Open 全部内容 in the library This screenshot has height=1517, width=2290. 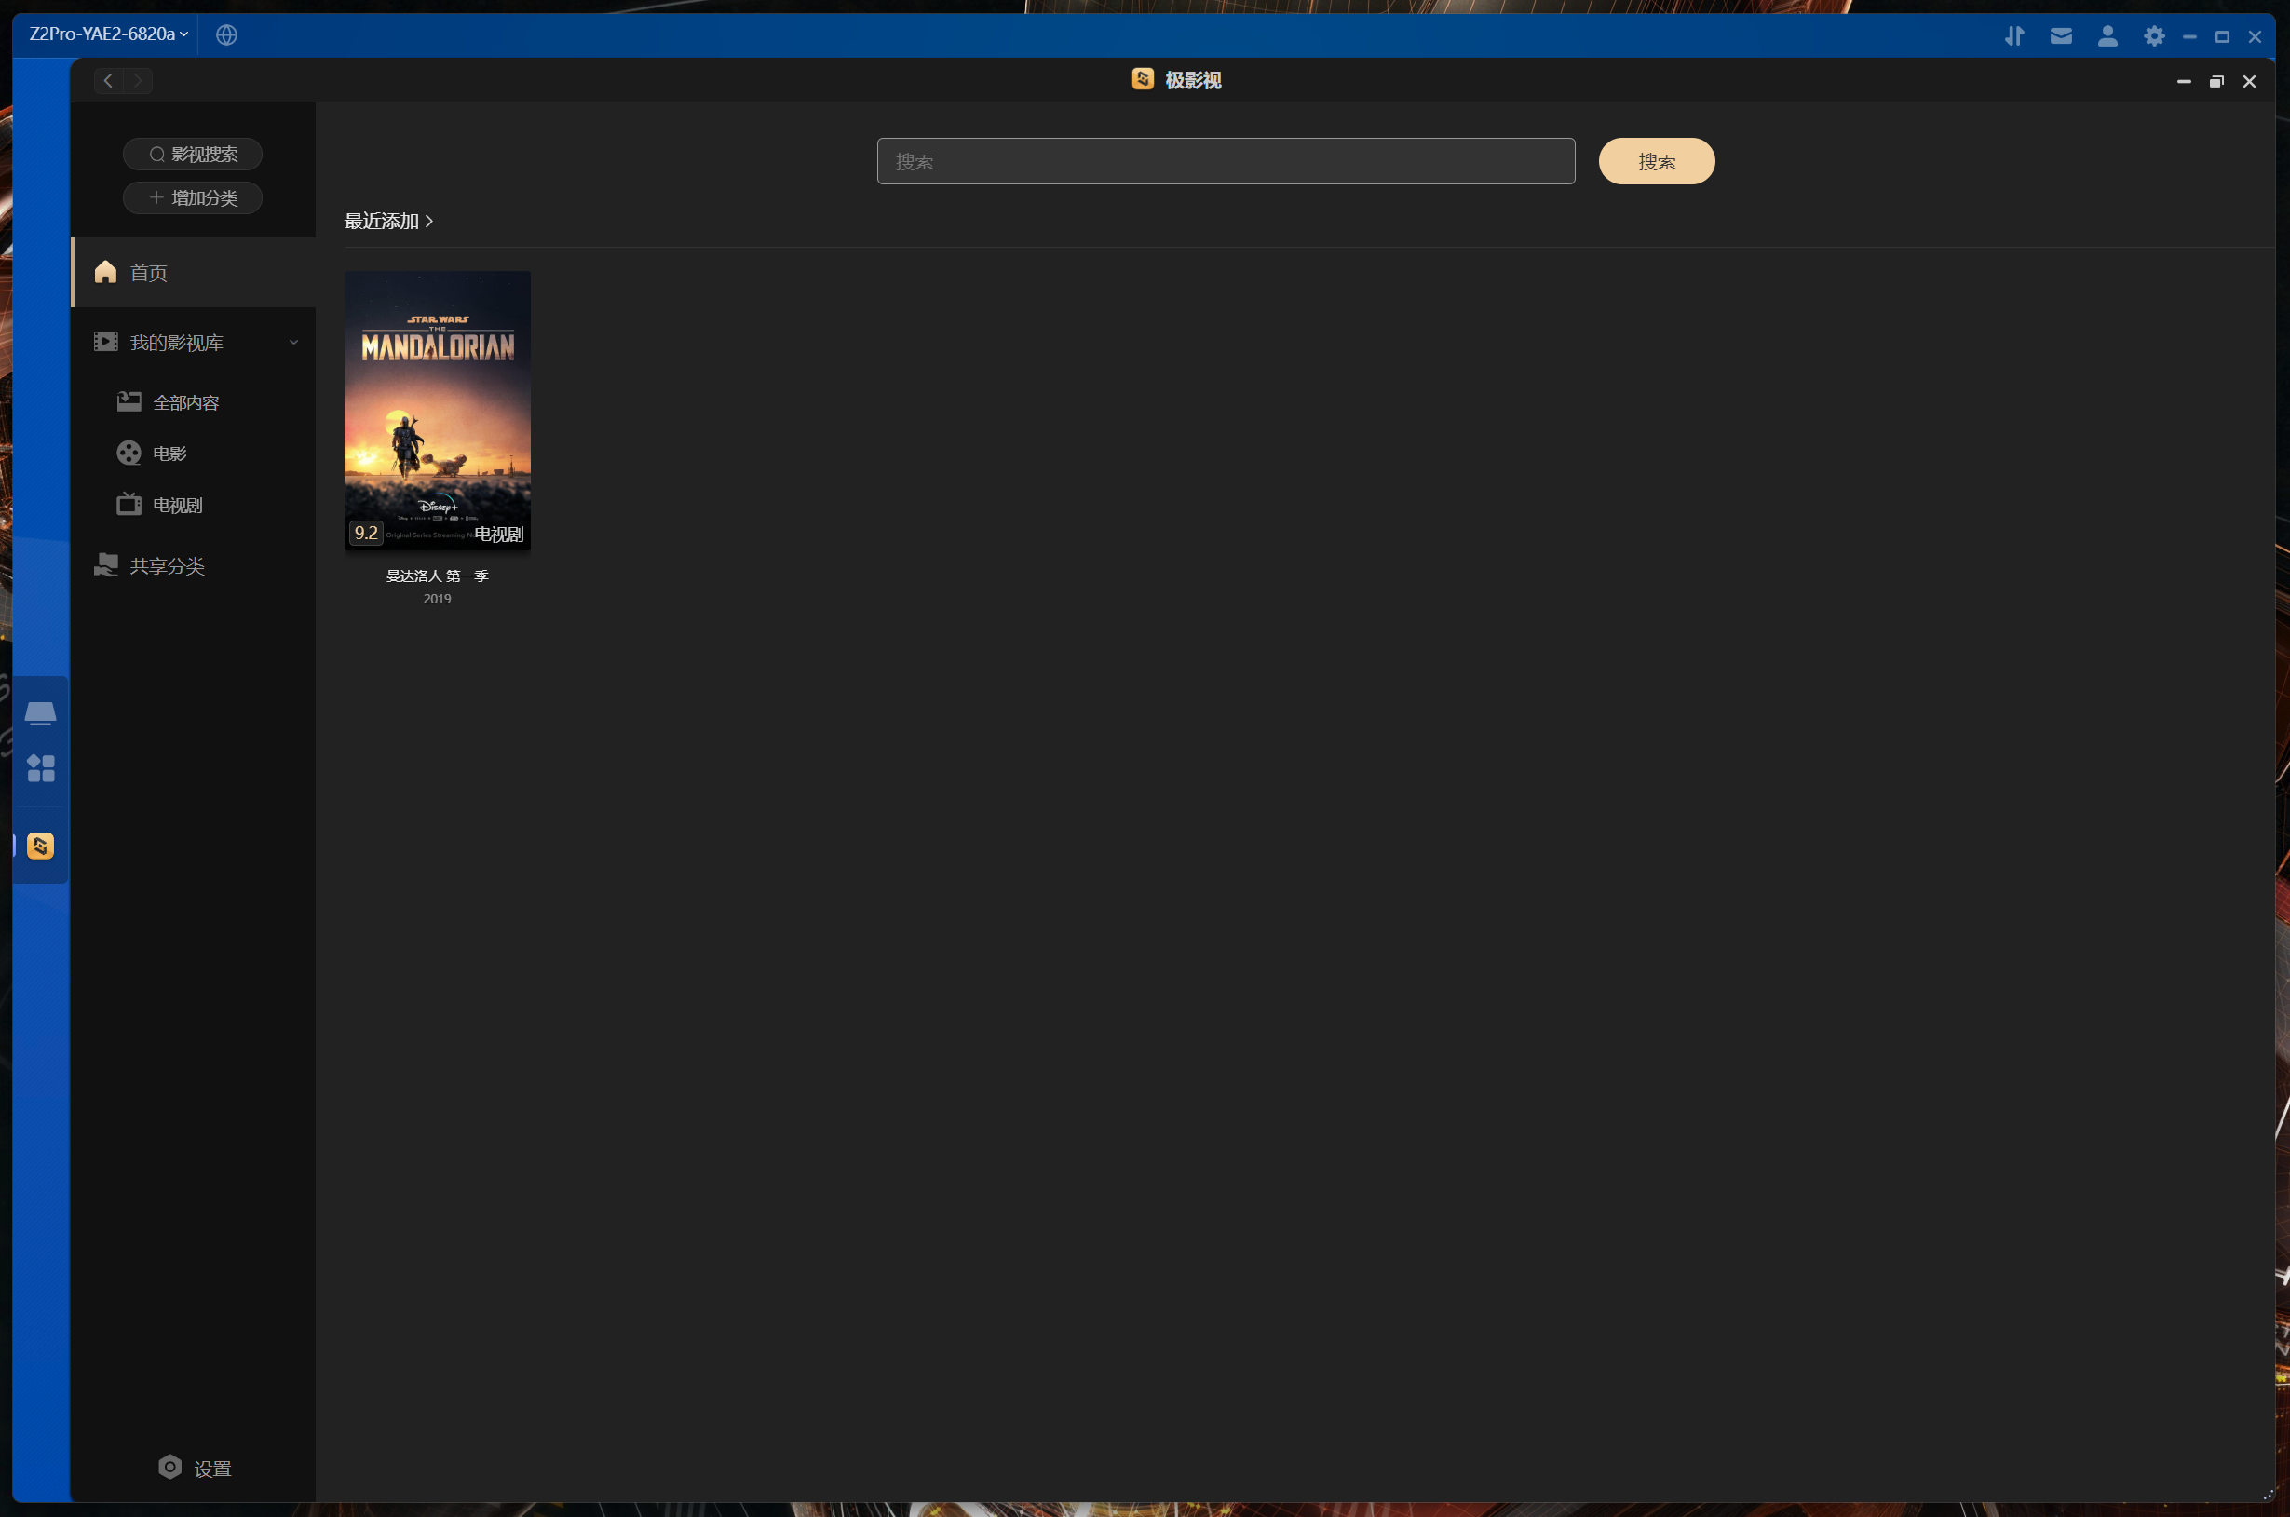point(185,402)
